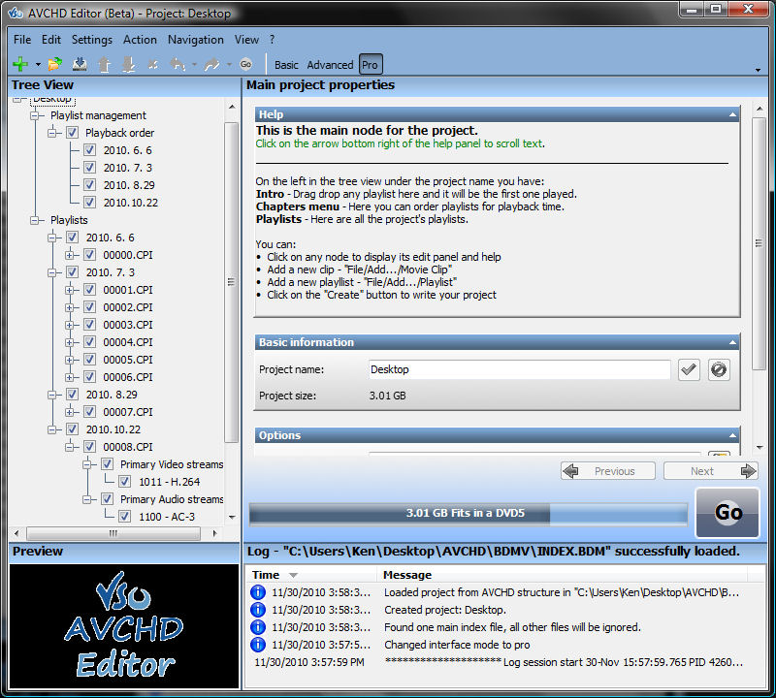Screen dimensions: 776x698
Task: Click info icon of Changed interface mode entry
Action: pyautogui.click(x=258, y=645)
